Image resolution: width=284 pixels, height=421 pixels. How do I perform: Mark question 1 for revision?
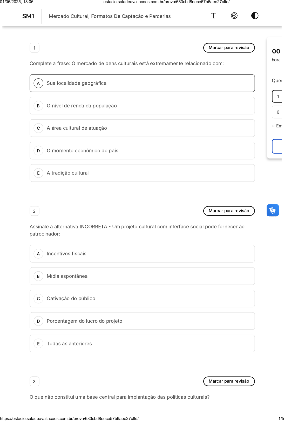[229, 48]
